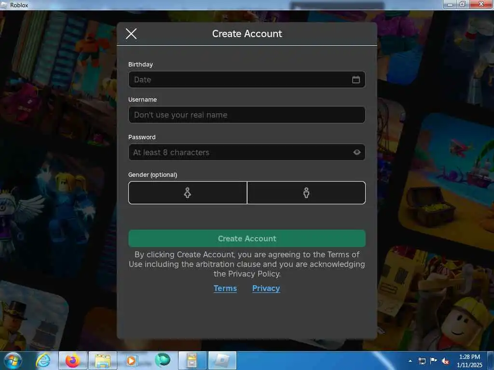Switch to Roblox taskbar icon
This screenshot has height=370, width=494.
pos(222,360)
